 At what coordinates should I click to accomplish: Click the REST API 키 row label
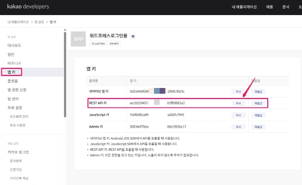click(x=98, y=103)
